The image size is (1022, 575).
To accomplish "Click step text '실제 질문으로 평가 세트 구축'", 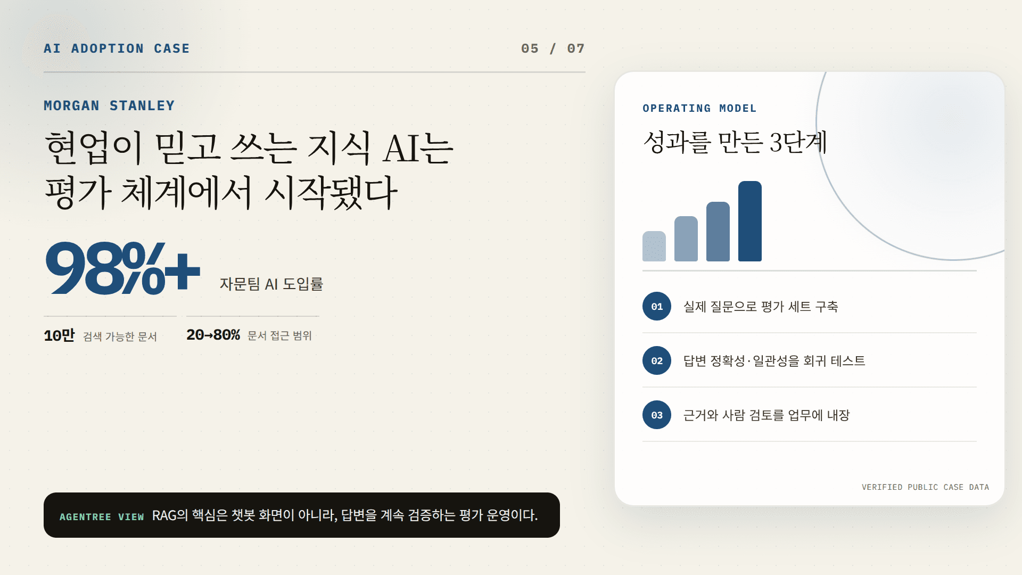I will (x=761, y=307).
